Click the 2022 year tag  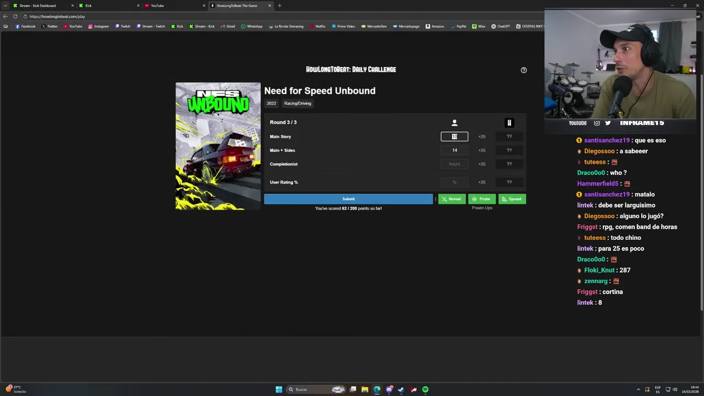tap(271, 103)
